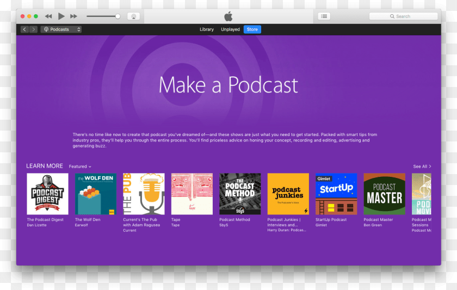Click the Podcast Master title
Screen dimensions: 457x290
point(378,219)
